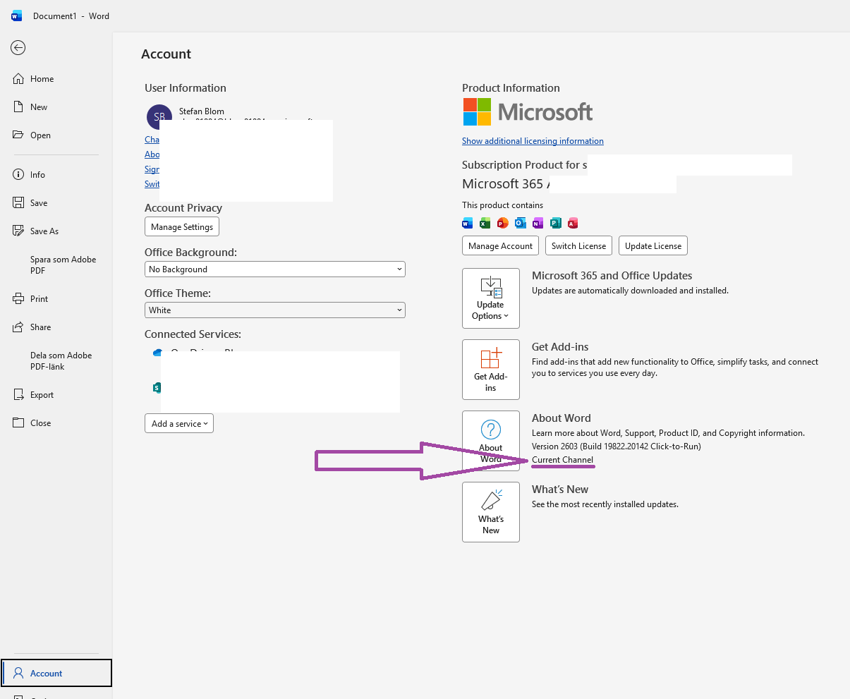The height and width of the screenshot is (699, 850).
Task: Click the Excel product icon
Action: (x=485, y=224)
